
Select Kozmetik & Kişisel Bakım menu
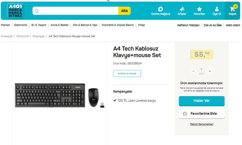118,25
